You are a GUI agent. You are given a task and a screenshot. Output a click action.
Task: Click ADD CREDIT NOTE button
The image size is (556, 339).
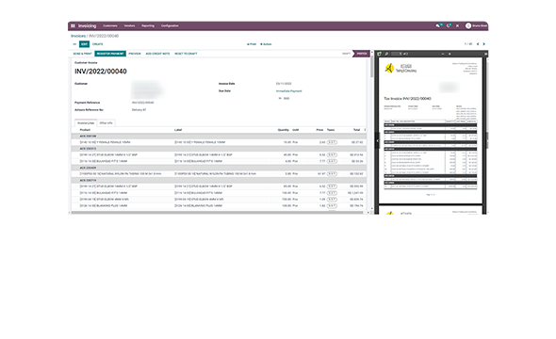[157, 54]
